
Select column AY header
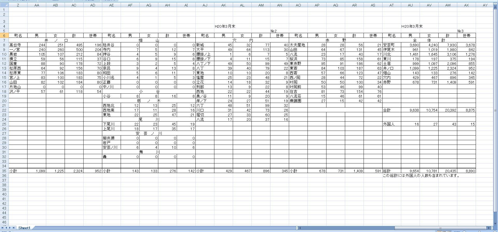[485, 5]
